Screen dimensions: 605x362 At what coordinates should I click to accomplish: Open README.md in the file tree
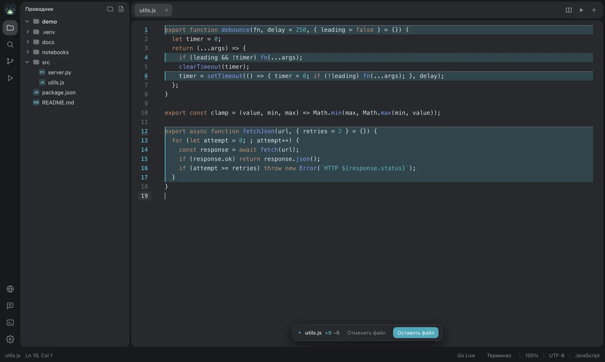75,102
